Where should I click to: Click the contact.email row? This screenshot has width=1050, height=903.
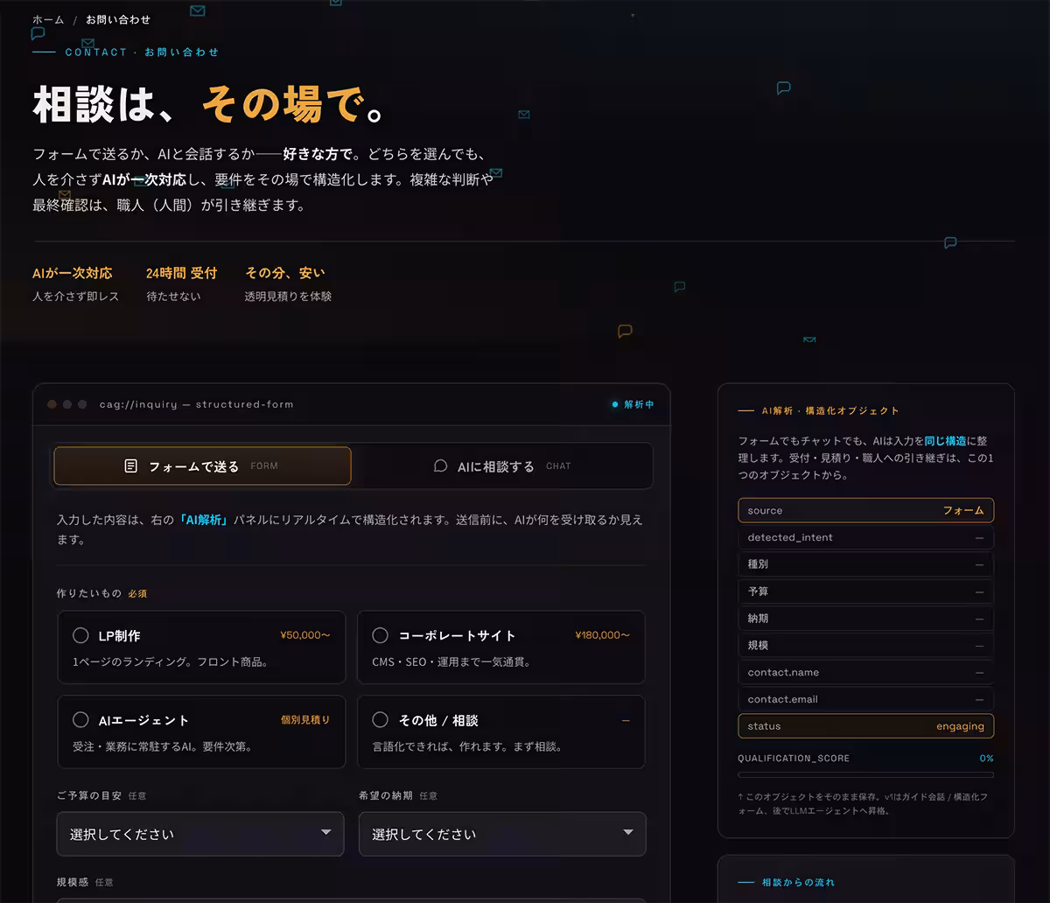pyautogui.click(x=865, y=699)
